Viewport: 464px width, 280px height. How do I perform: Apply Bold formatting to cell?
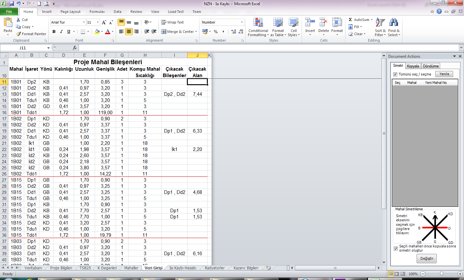coord(54,32)
